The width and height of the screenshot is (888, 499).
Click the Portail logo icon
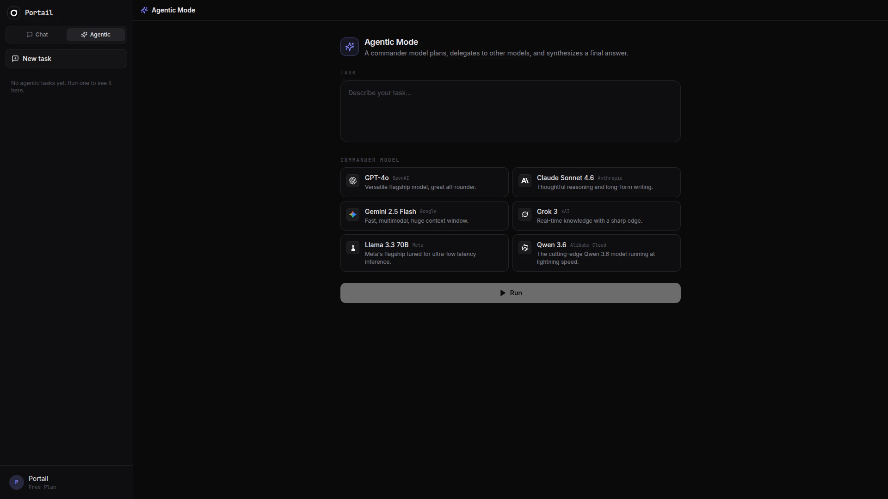coord(14,13)
